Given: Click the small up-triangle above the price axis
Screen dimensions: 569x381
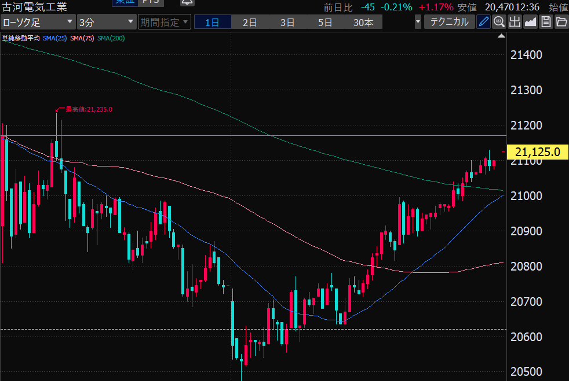Looking at the screenshot, I should [x=502, y=36].
